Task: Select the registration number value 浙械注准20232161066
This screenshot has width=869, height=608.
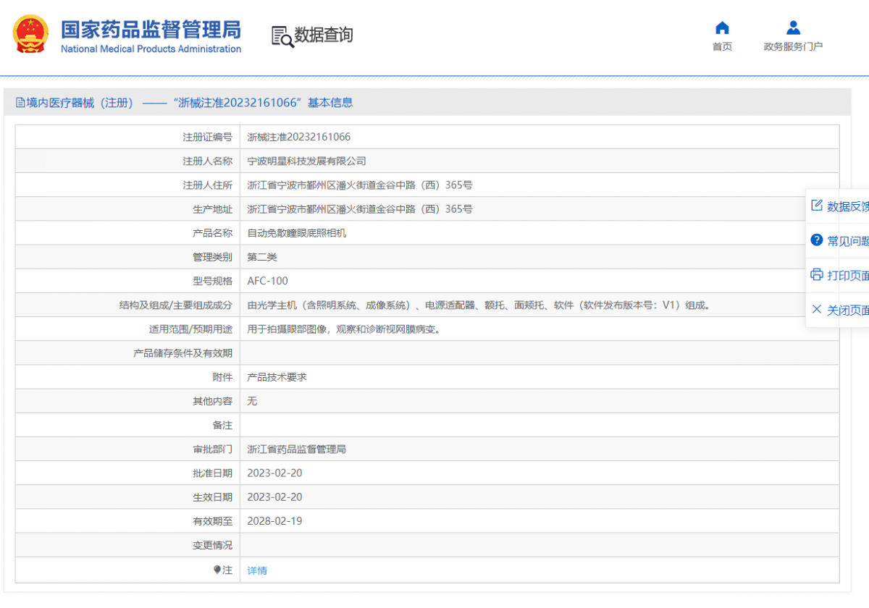Action: [x=298, y=137]
